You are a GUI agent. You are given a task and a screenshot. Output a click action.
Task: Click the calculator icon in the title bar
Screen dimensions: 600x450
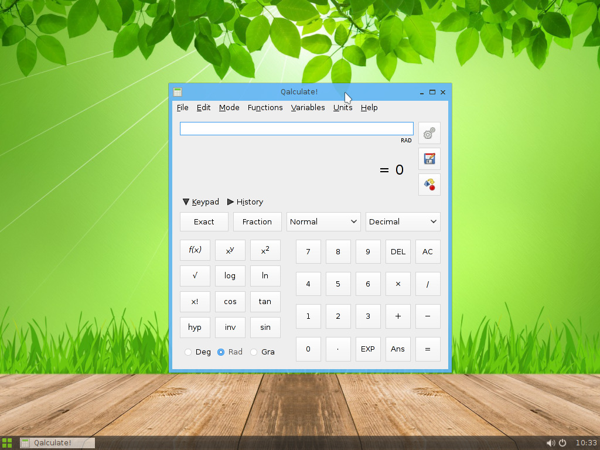[177, 92]
